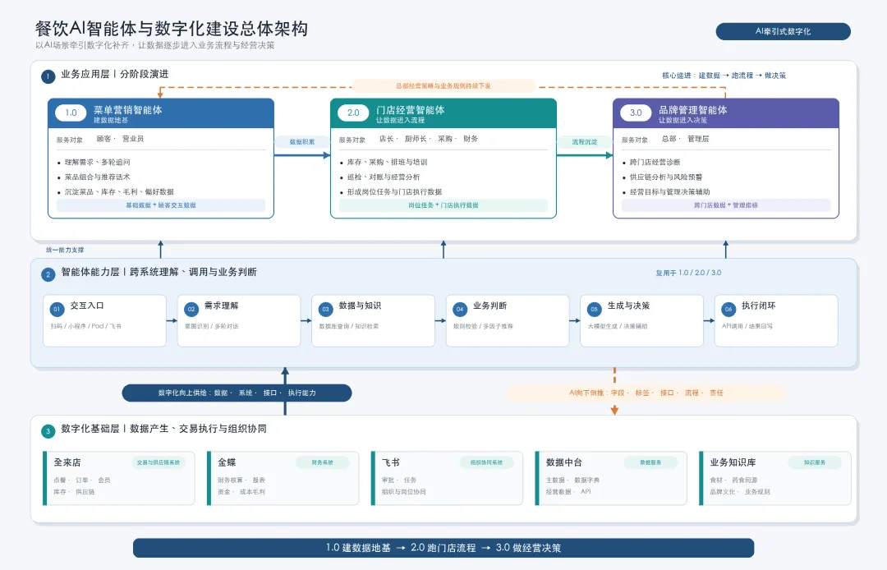The height and width of the screenshot is (570, 887).
Task: Click the bullet '沉淀菜品、库存、毛利、偏好数据'
Action: pyautogui.click(x=119, y=191)
